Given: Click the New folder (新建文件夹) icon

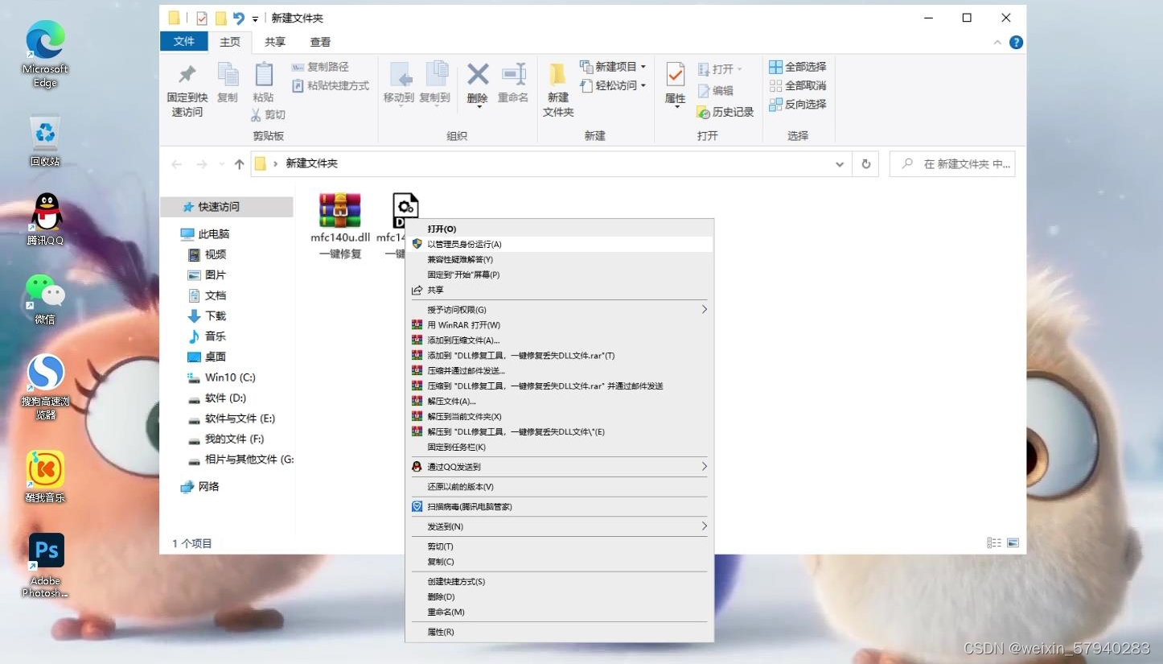Looking at the screenshot, I should (x=558, y=75).
